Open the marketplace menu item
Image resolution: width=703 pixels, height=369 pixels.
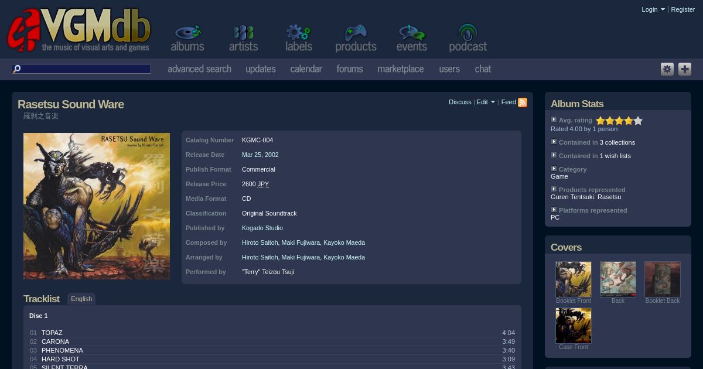click(400, 69)
